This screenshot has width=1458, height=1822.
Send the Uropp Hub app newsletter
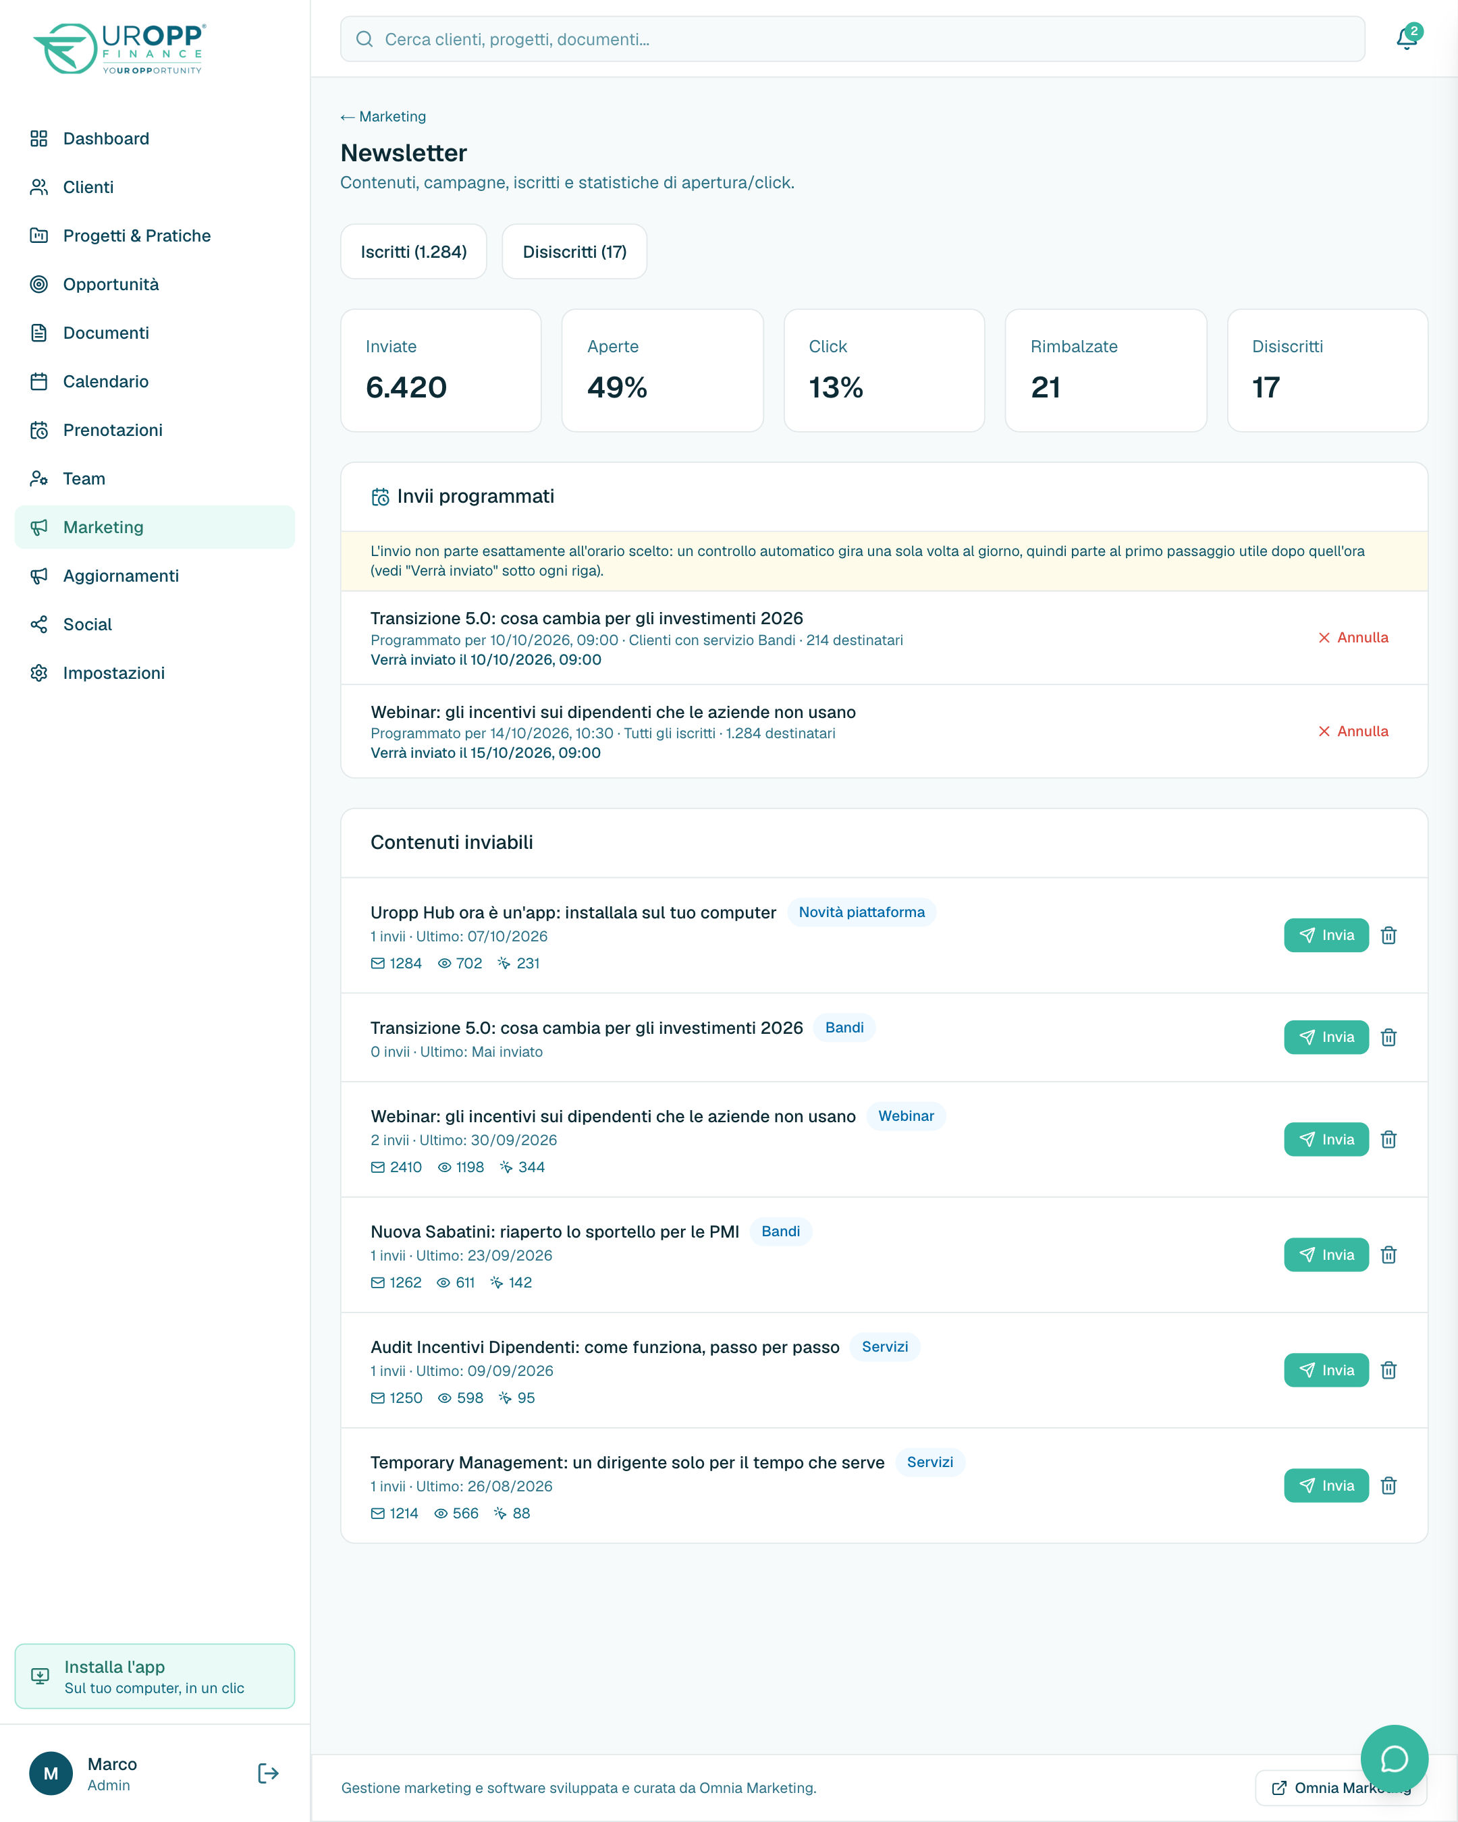(1326, 935)
